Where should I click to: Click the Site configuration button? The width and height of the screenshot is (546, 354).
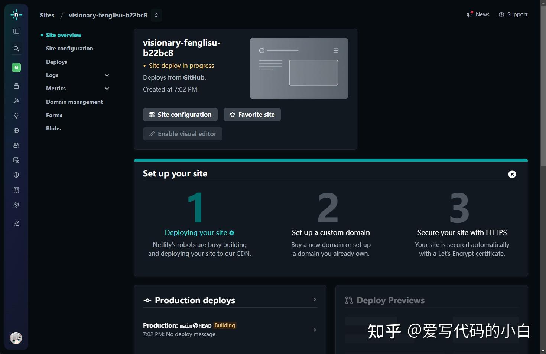180,115
